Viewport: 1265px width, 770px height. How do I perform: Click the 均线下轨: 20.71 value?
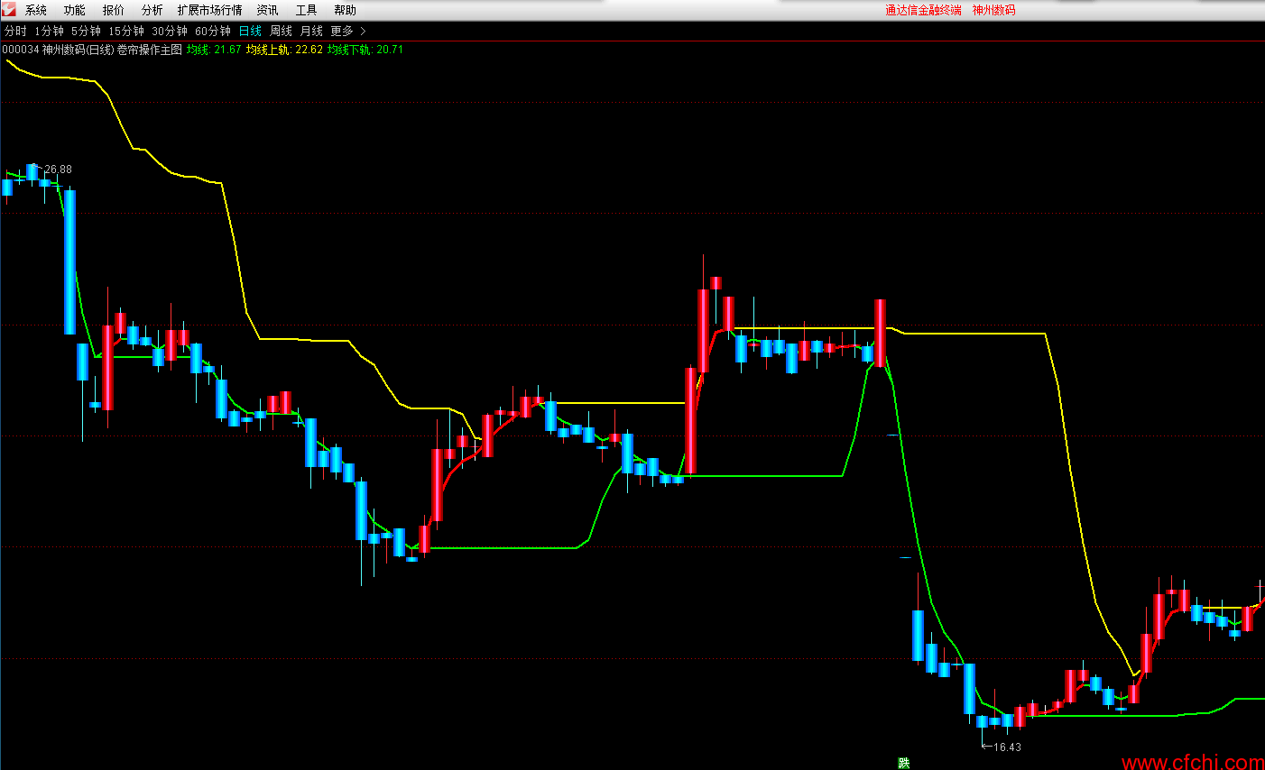(x=365, y=50)
